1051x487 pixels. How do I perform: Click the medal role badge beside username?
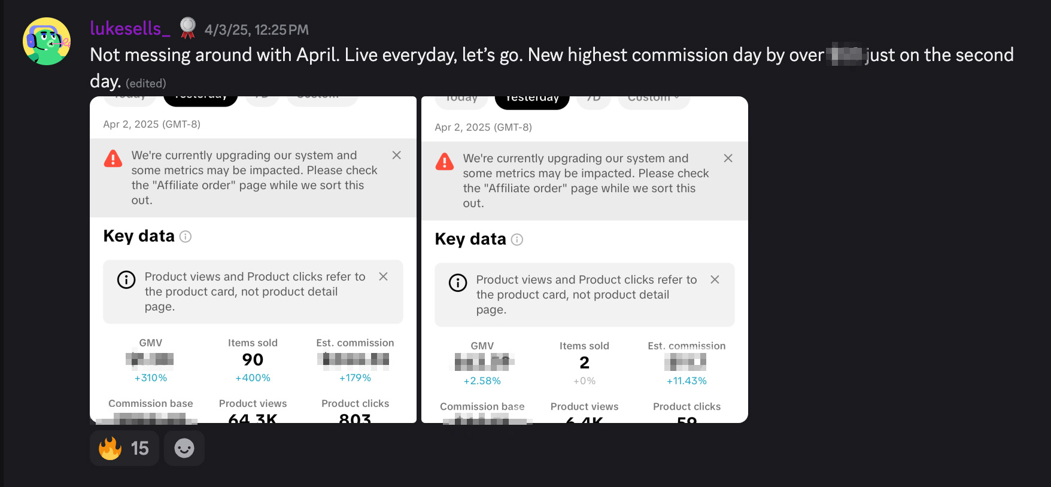point(188,28)
